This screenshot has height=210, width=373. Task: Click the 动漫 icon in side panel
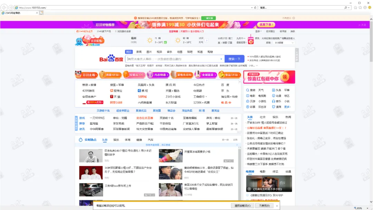274,96
